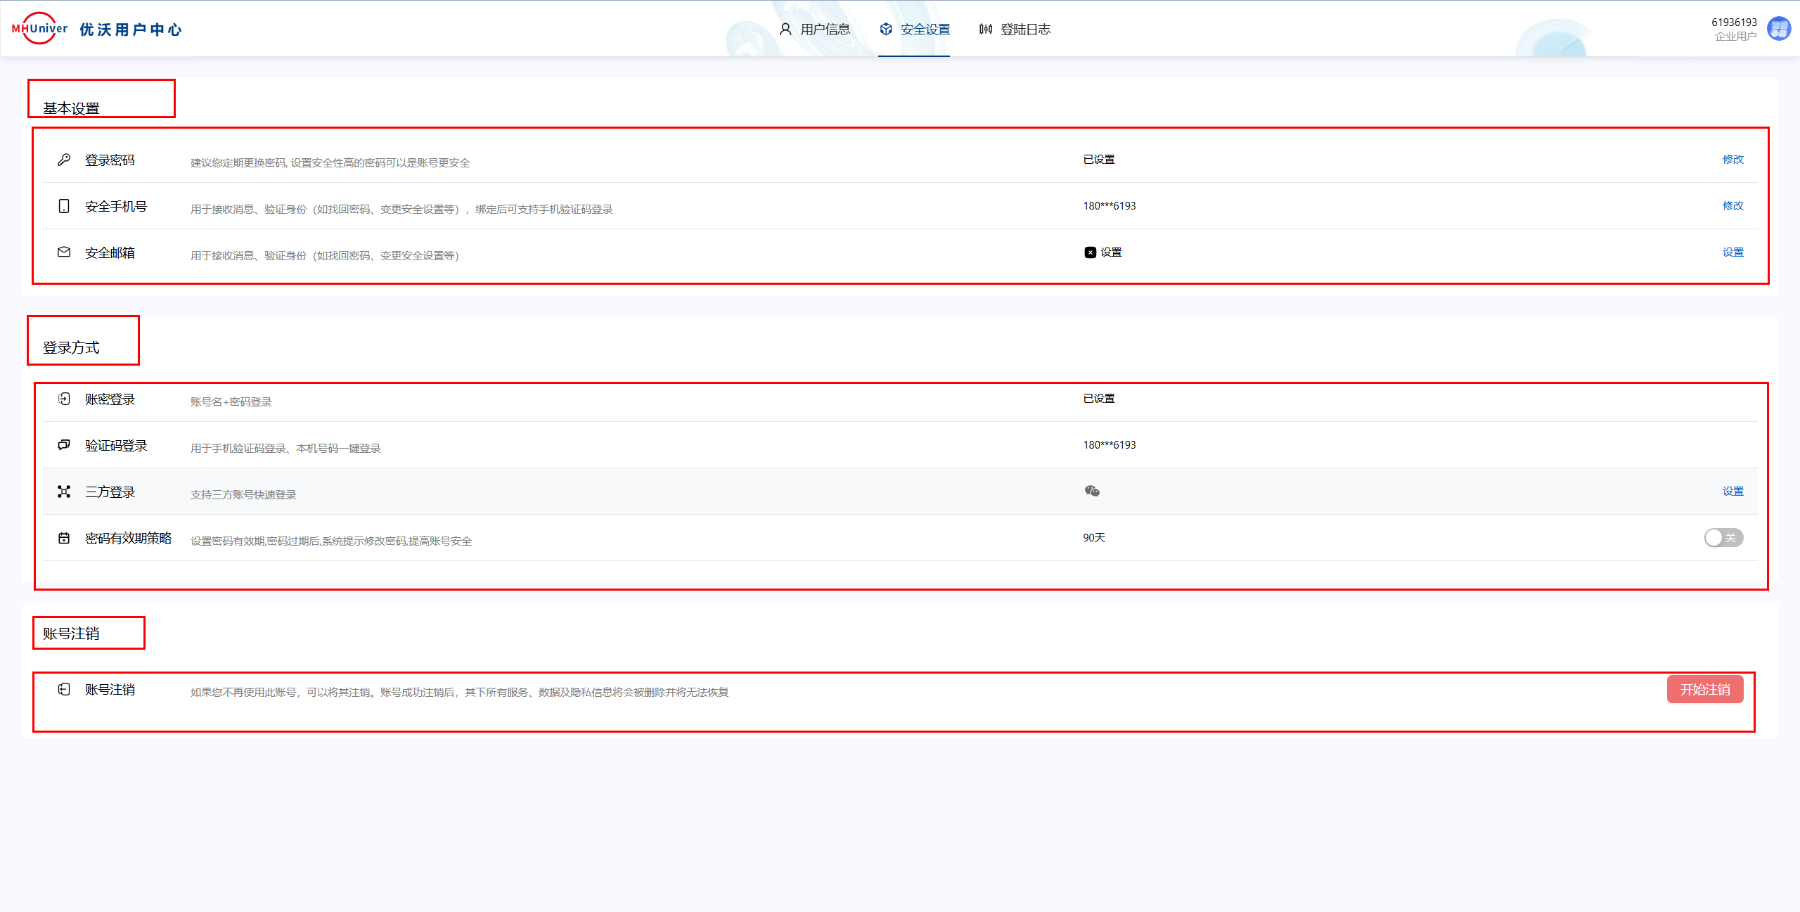Click 设置 link for 安全邮箱

(x=1732, y=252)
